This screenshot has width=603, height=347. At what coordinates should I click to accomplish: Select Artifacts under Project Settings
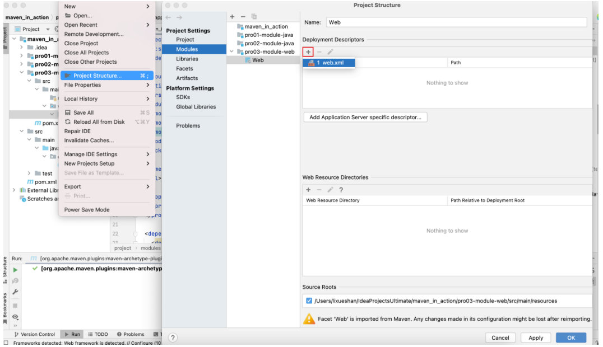tap(187, 78)
